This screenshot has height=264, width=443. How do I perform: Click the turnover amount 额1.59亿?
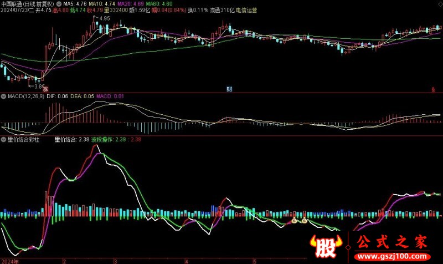point(140,10)
